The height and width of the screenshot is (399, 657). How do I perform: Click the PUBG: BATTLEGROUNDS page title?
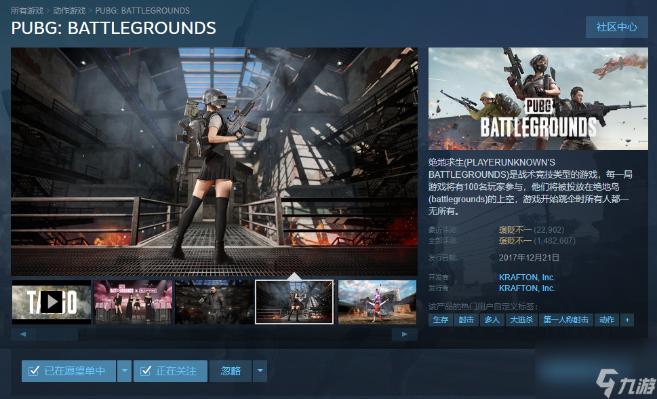[x=113, y=28]
